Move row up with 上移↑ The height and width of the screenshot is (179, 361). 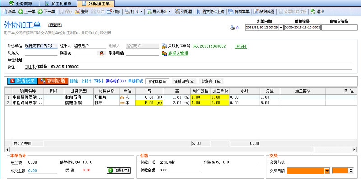tap(86, 81)
